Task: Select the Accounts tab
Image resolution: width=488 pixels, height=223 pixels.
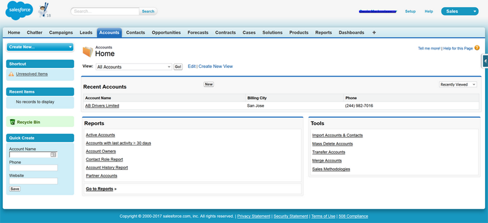Action: (109, 32)
